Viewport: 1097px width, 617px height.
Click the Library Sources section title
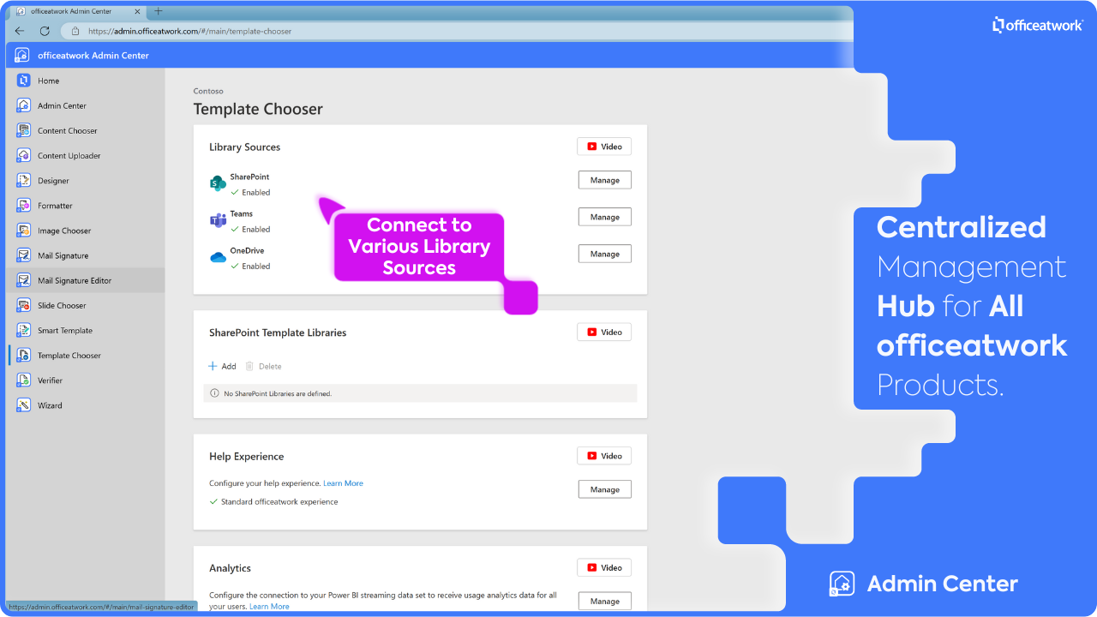click(x=244, y=147)
